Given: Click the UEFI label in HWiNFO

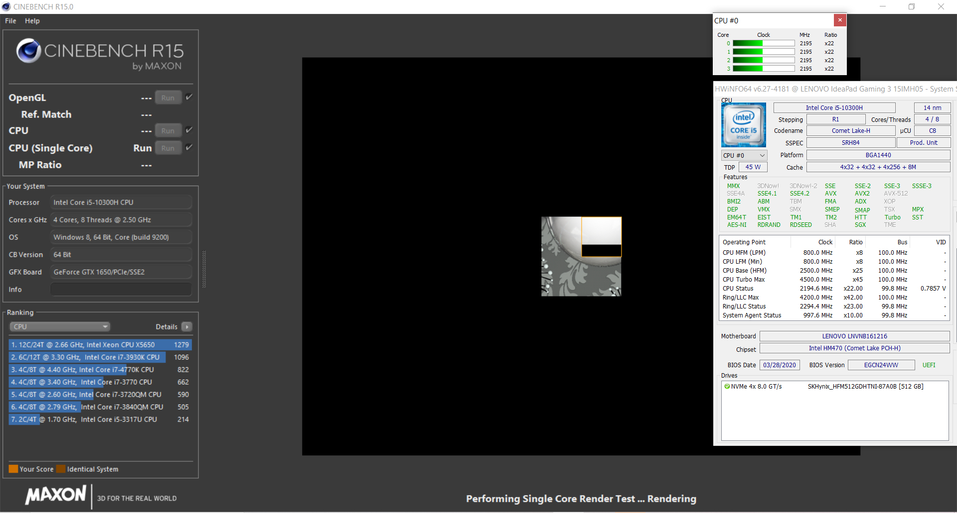Looking at the screenshot, I should point(929,365).
